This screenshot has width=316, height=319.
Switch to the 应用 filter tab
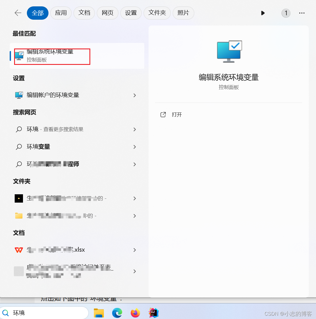click(x=61, y=13)
